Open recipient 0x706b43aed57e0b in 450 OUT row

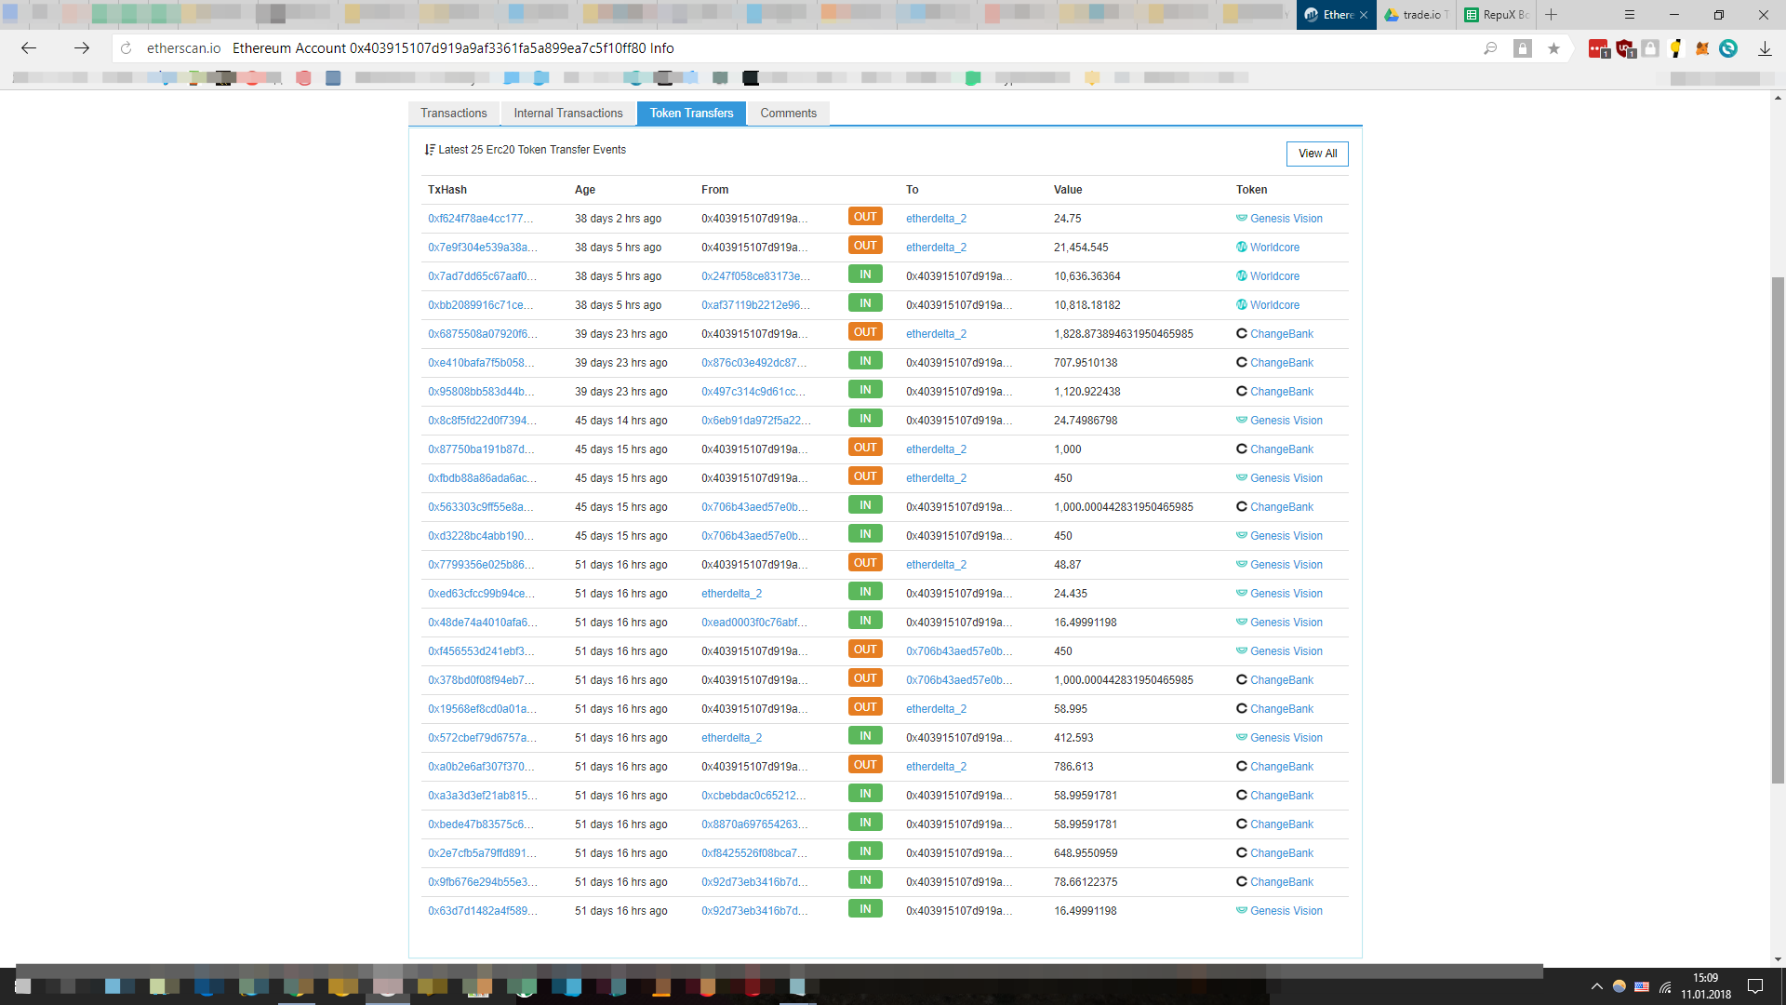tap(959, 651)
